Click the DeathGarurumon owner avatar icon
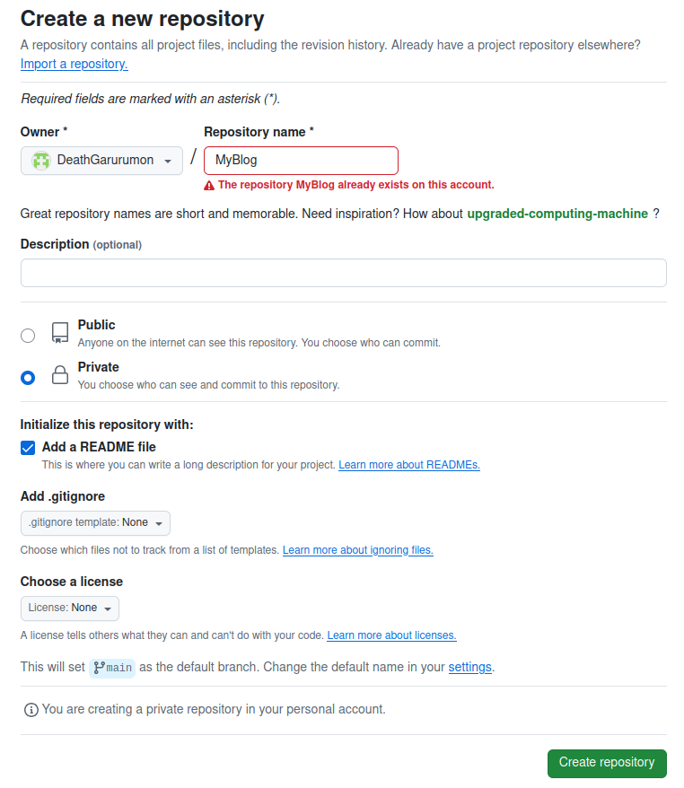 40,161
